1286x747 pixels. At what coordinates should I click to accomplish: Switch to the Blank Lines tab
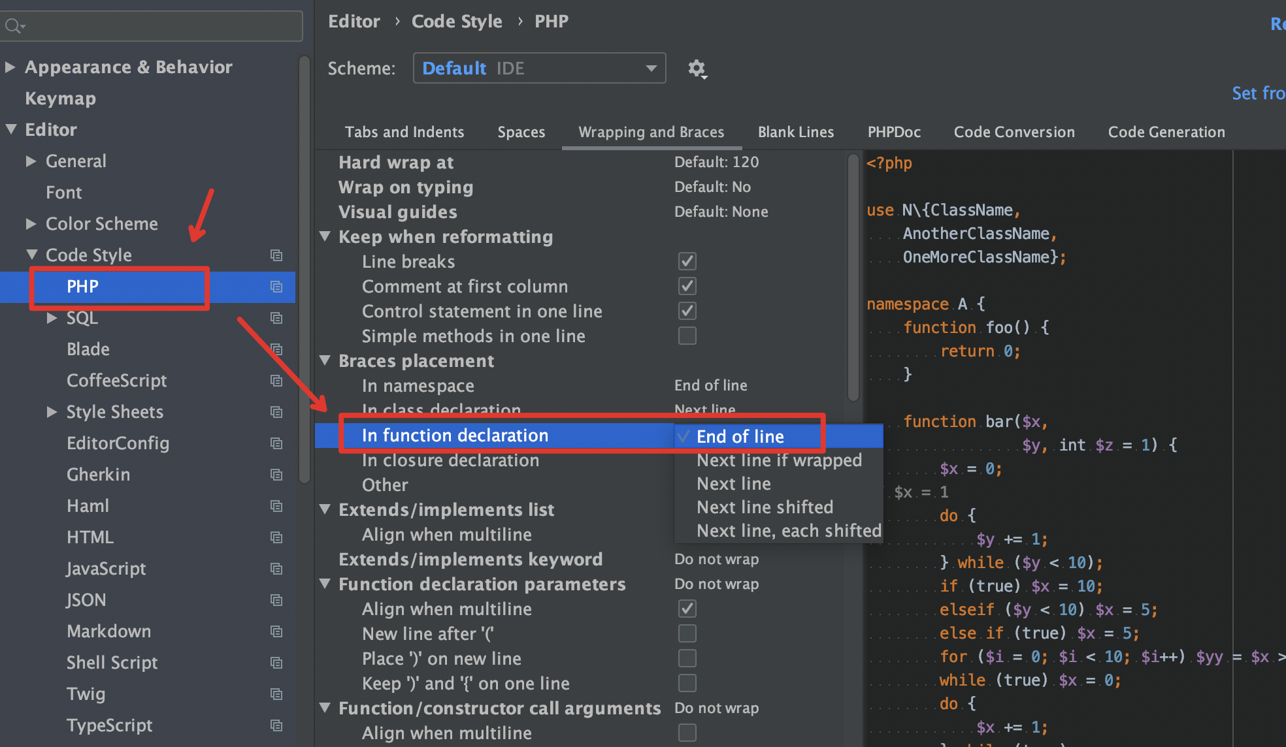[x=795, y=132]
